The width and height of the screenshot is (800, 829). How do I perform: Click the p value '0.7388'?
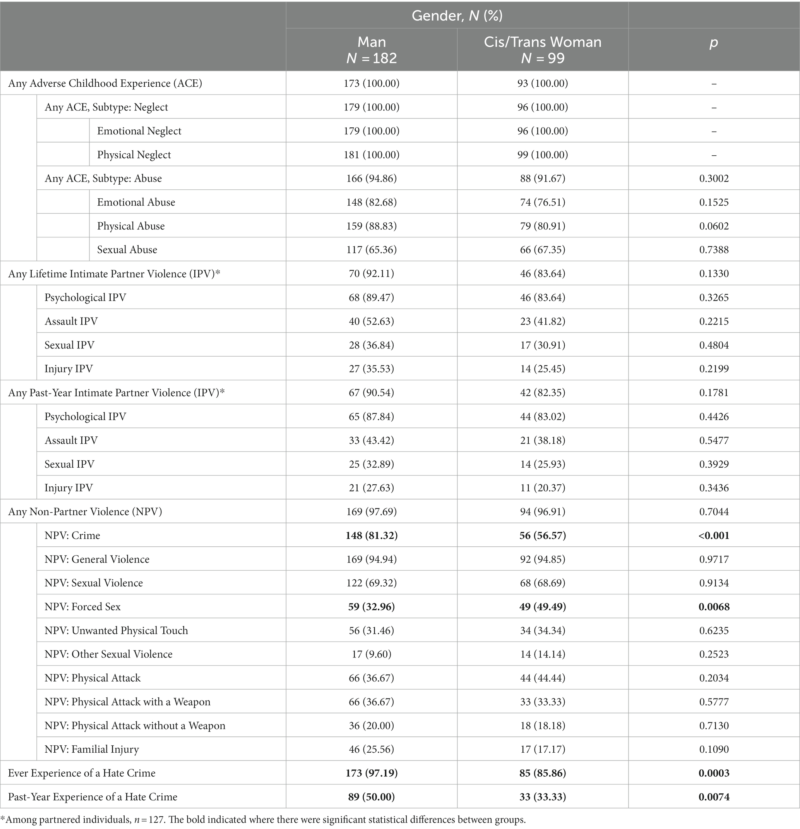(714, 249)
